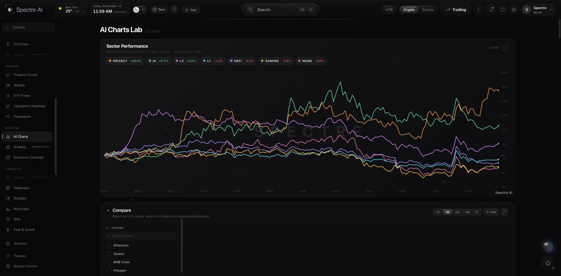Image resolution: width=561 pixels, height=276 pixels.
Task: Toggle PRIVACY sector series
Action: [x=125, y=61]
